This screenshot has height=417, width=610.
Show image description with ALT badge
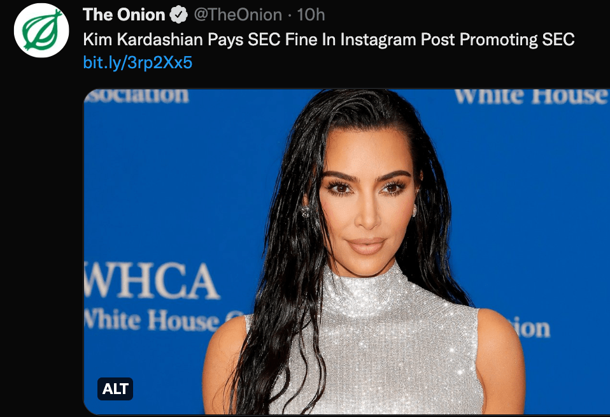115,388
